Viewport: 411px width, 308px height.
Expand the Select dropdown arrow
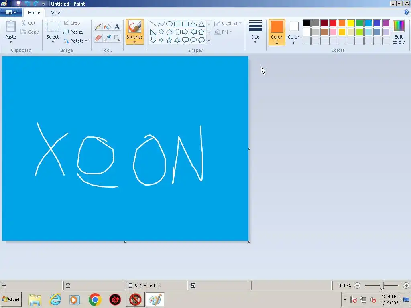coord(53,42)
